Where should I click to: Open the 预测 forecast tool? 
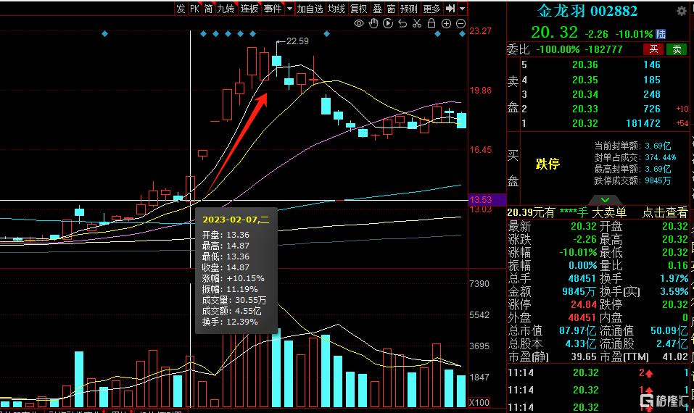[408, 9]
